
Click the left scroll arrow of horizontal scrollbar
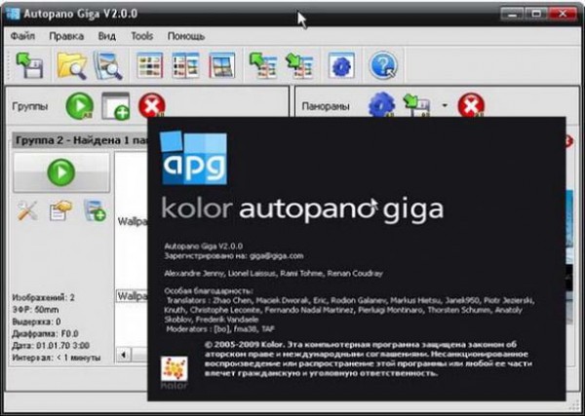coord(124,354)
